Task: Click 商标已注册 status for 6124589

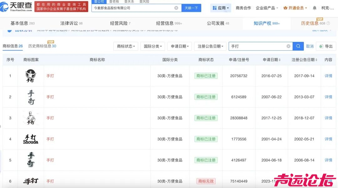Action: (x=206, y=97)
